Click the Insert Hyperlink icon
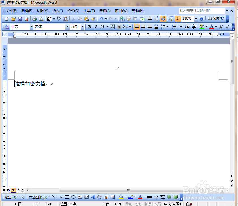Image resolution: width=238 pixels, height=206 pixels. (x=122, y=18)
